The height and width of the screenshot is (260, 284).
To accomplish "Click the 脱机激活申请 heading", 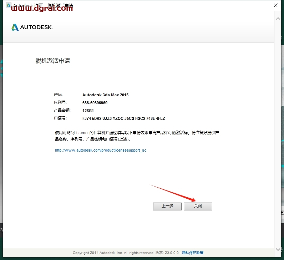I will (x=53, y=61).
